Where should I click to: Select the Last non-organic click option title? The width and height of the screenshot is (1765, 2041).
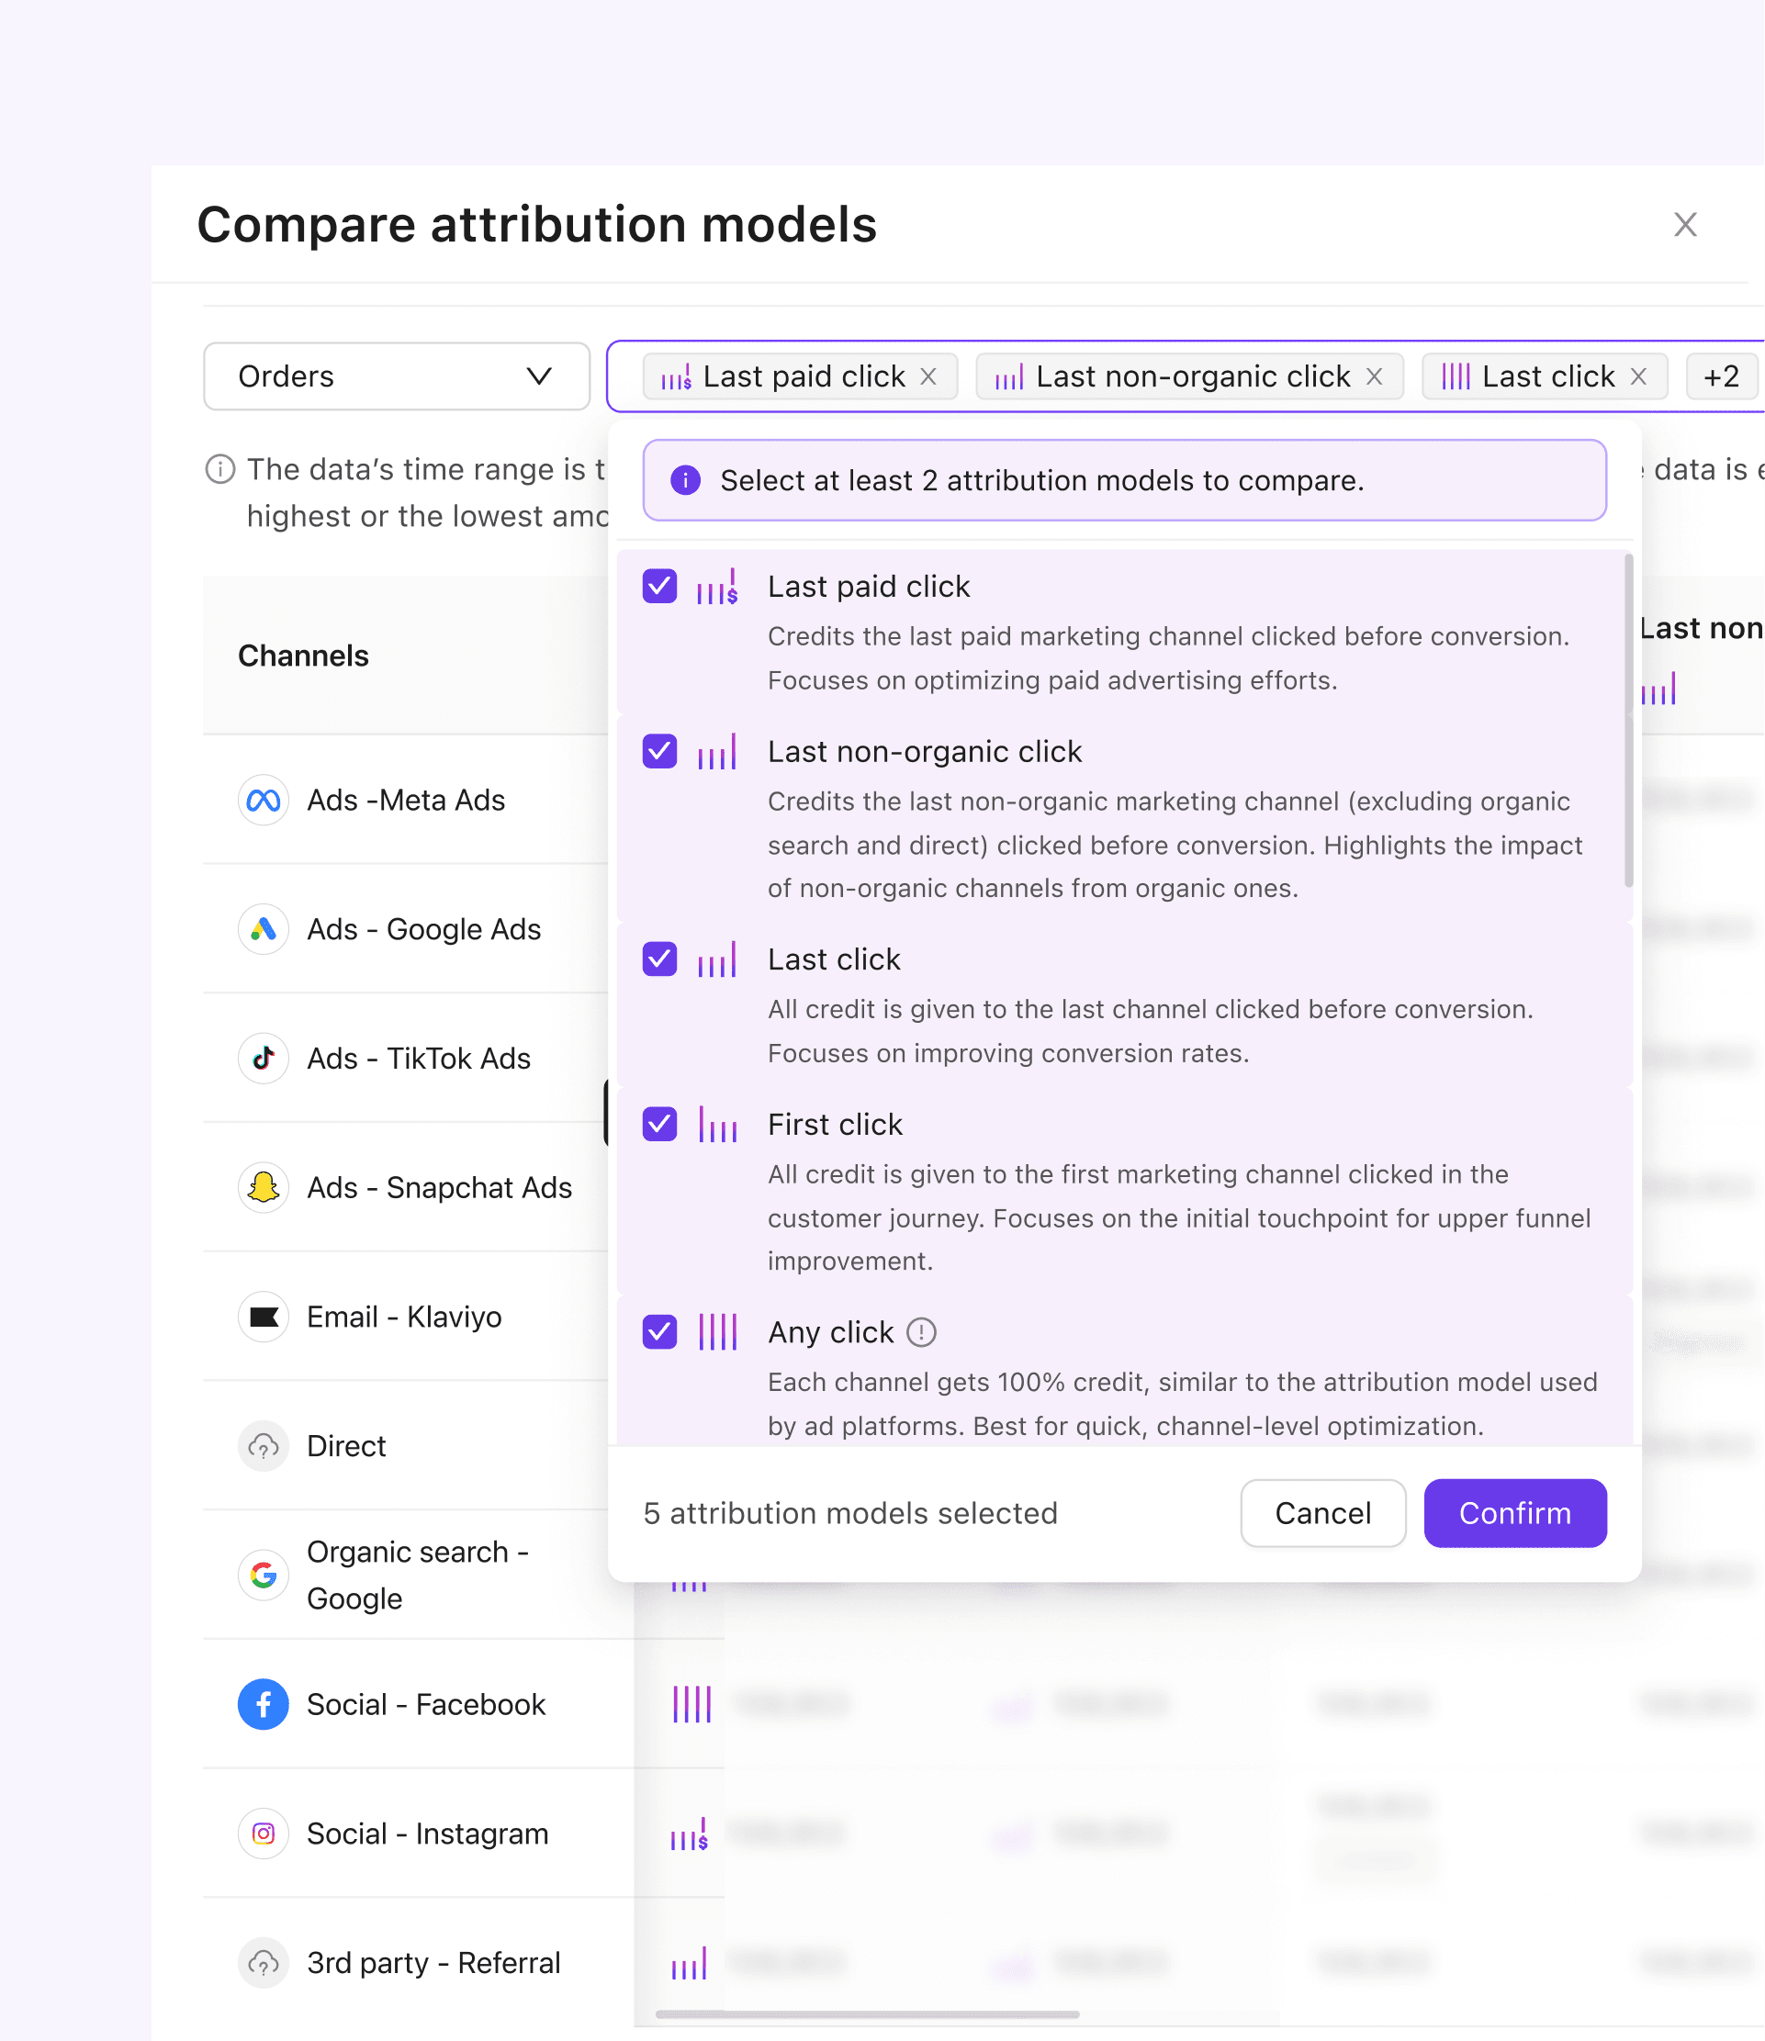pos(925,753)
